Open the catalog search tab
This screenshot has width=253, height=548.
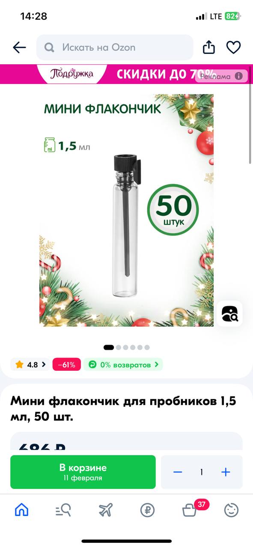63,510
